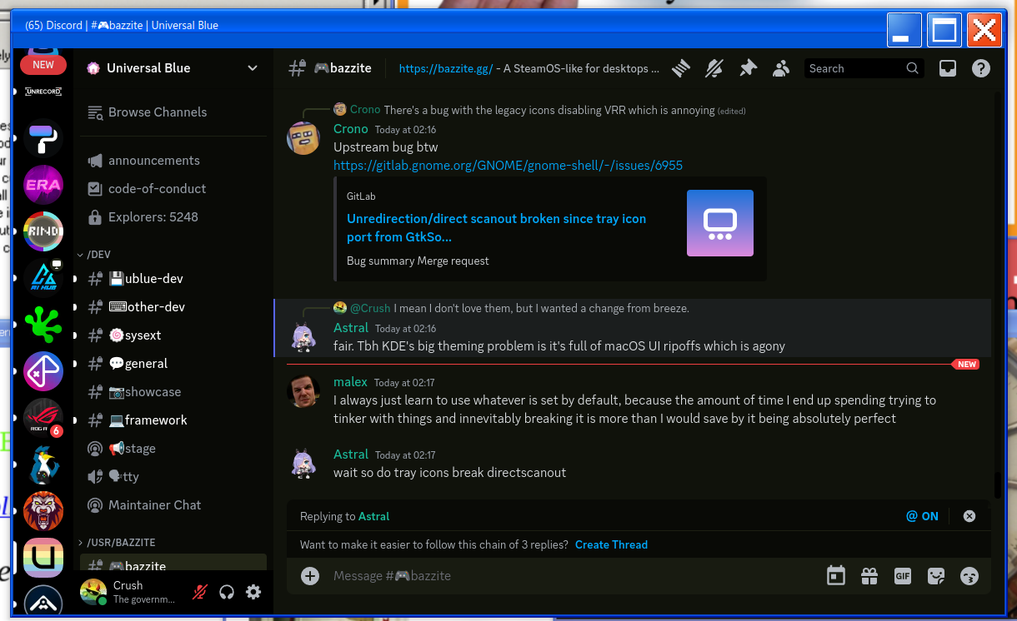
Task: Open the green frog server icon
Action: point(43,325)
